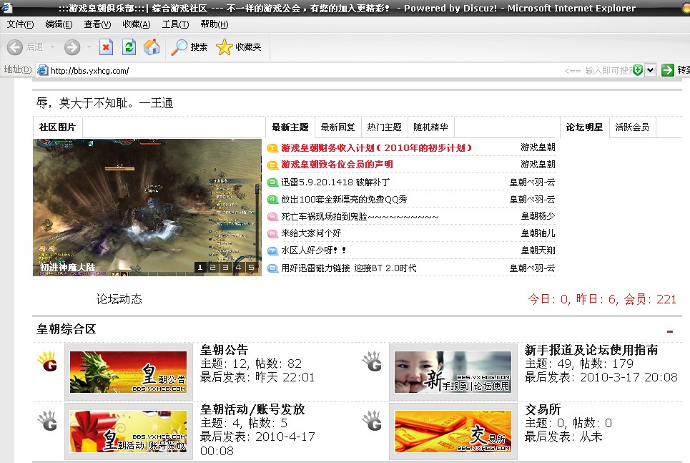690x463 pixels.
Task: Click rank 7 badge beside 水区人好少呀
Action: coord(272,250)
